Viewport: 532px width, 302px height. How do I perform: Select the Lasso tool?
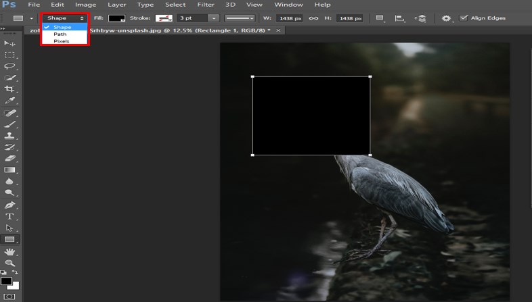(9, 66)
